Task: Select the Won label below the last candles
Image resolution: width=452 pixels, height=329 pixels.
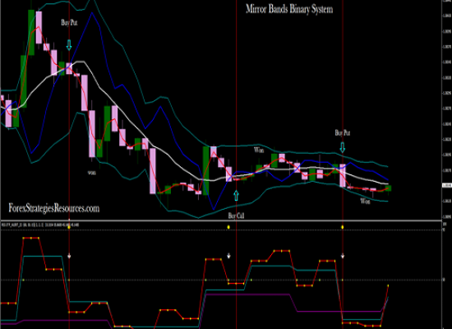Action: click(365, 202)
